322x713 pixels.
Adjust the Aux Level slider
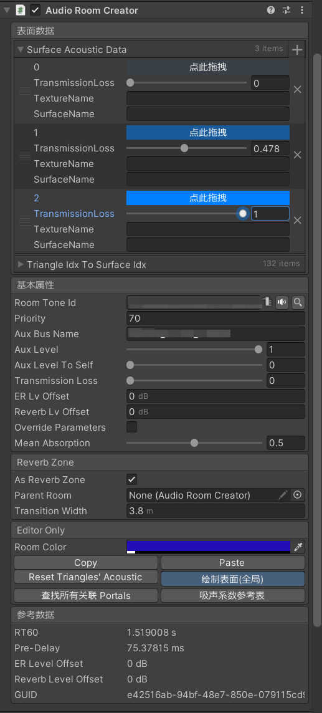[x=194, y=350]
